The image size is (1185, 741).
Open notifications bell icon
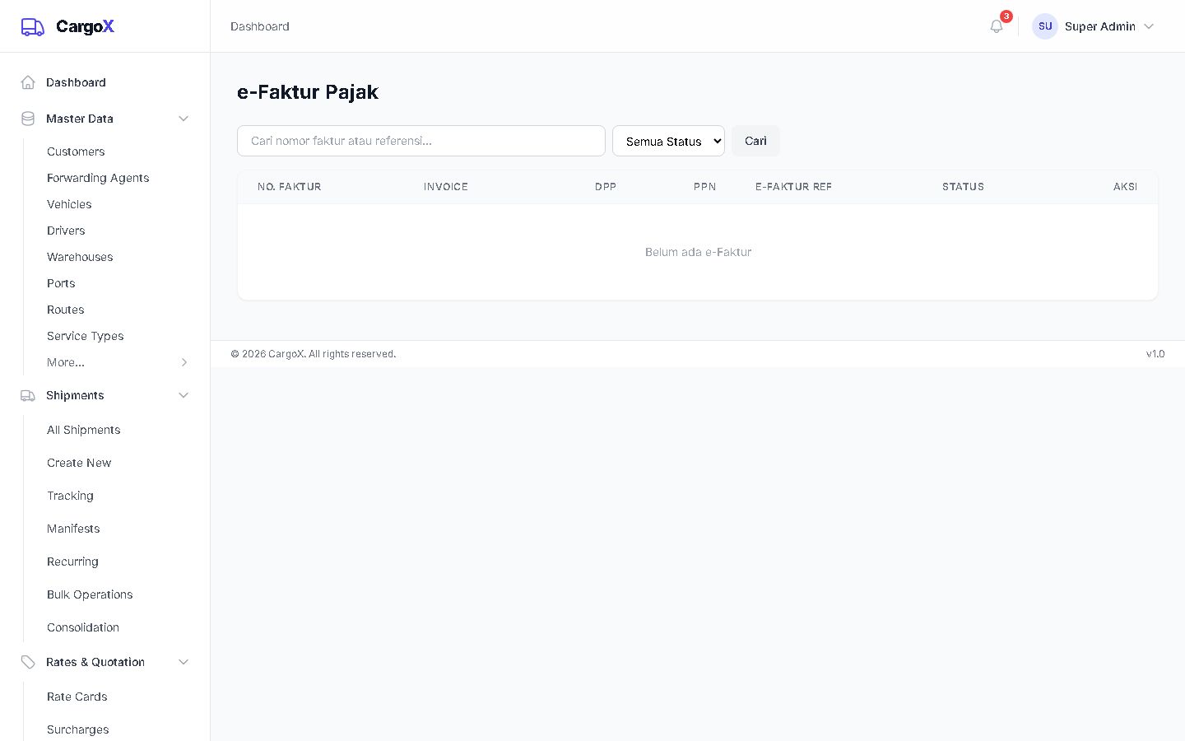pyautogui.click(x=997, y=26)
